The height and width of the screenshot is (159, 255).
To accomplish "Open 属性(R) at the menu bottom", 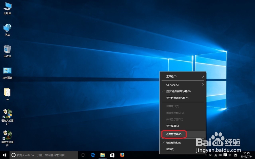I will 170,149.
